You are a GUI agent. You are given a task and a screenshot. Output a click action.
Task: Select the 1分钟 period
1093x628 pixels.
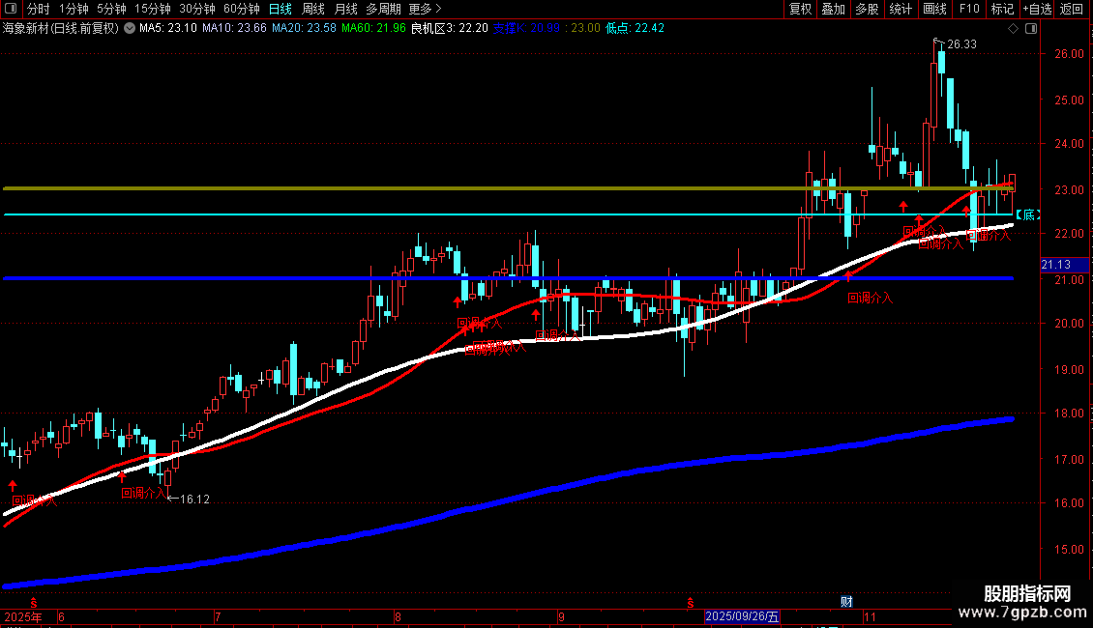click(74, 9)
